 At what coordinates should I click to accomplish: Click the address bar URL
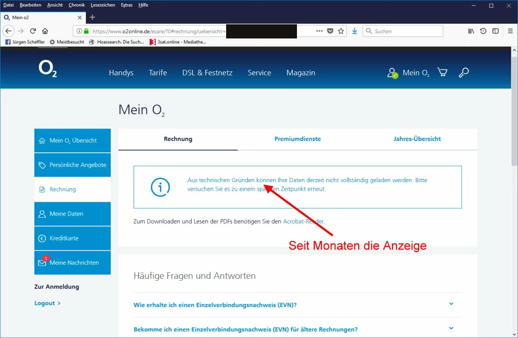click(x=158, y=31)
